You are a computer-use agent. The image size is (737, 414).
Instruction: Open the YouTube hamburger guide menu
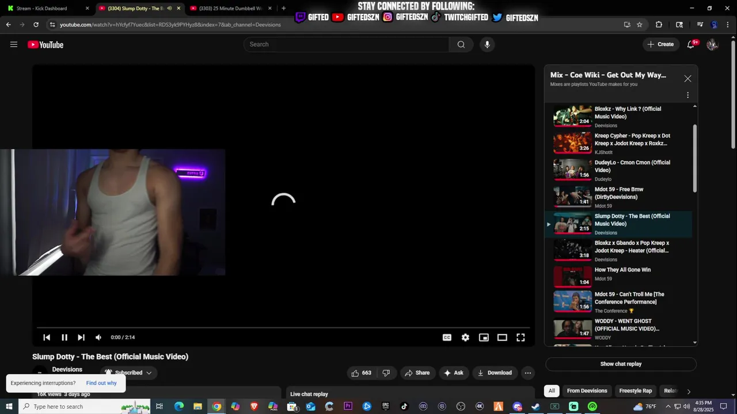[x=14, y=44]
